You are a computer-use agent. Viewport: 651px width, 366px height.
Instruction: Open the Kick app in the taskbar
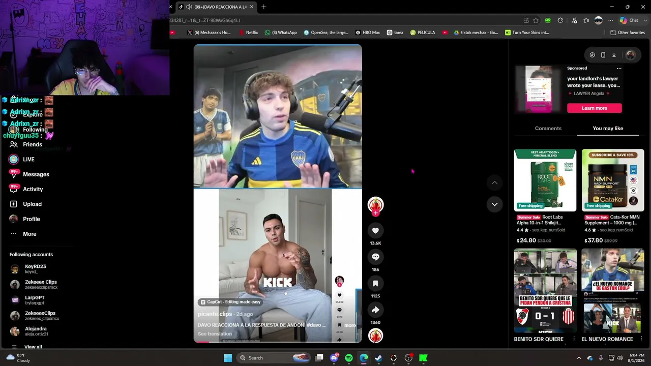click(x=423, y=358)
